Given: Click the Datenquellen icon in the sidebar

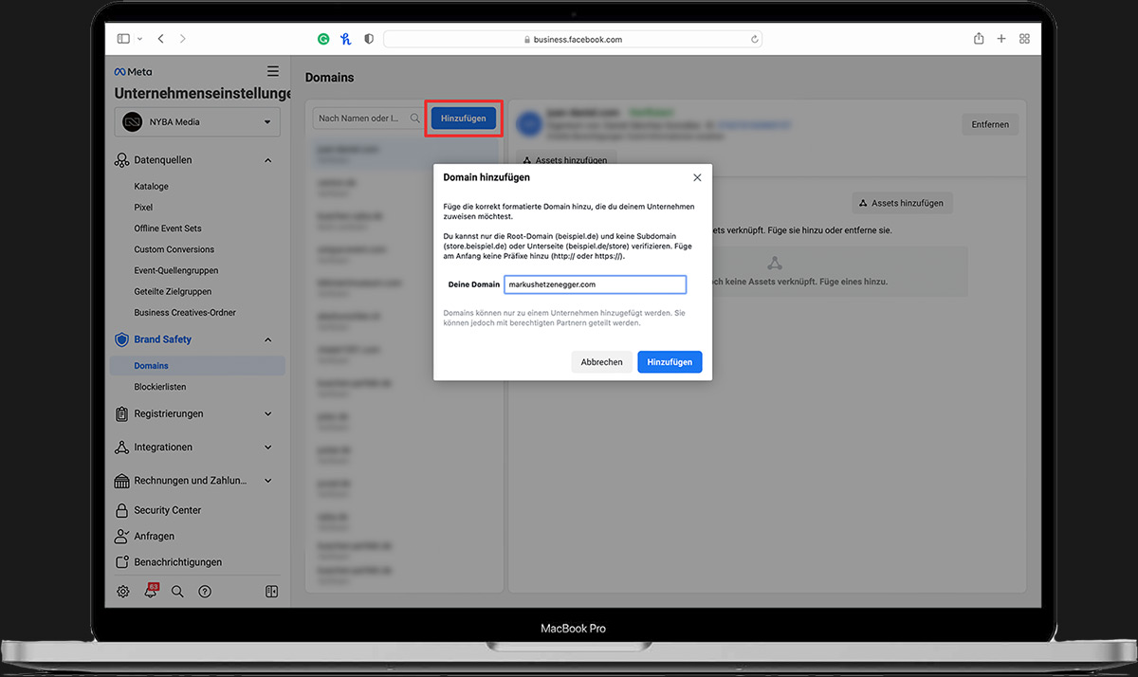Looking at the screenshot, I should (x=121, y=160).
